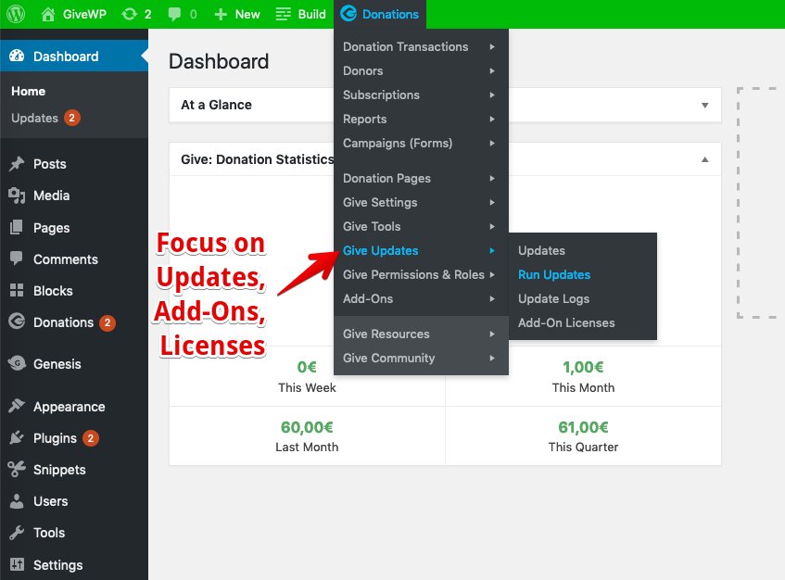
Task: Go to Home under Dashboard
Action: (x=28, y=91)
